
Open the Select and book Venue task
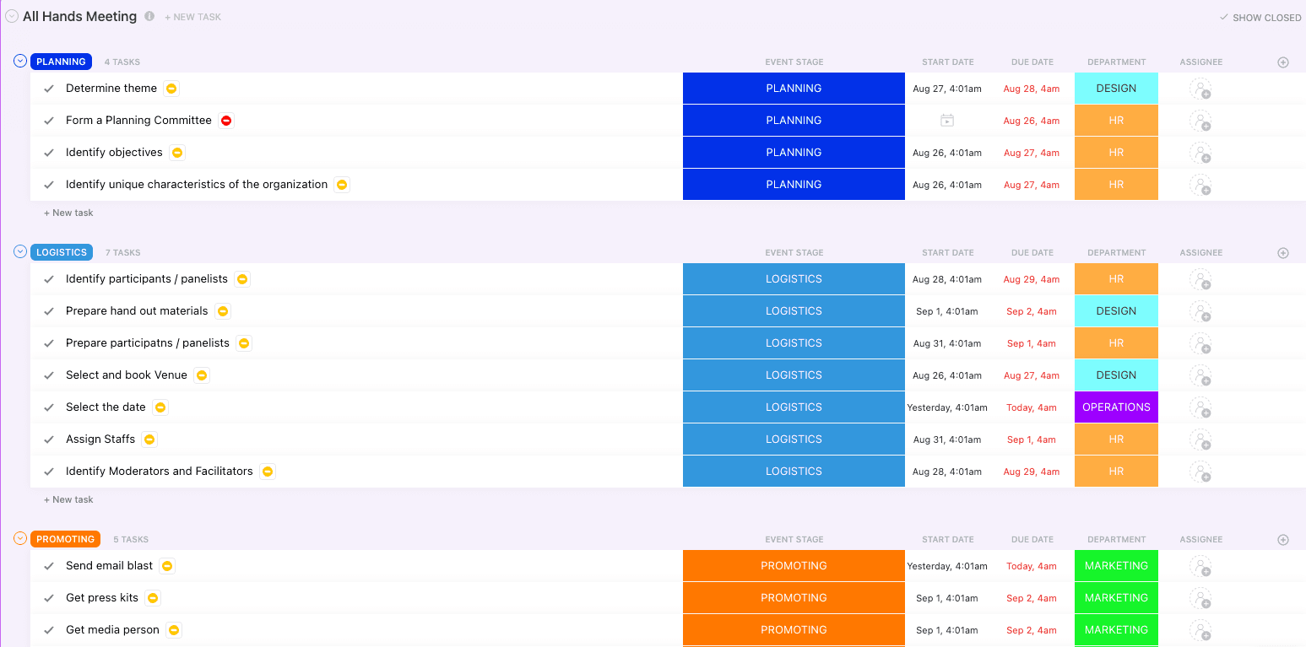pyautogui.click(x=126, y=375)
